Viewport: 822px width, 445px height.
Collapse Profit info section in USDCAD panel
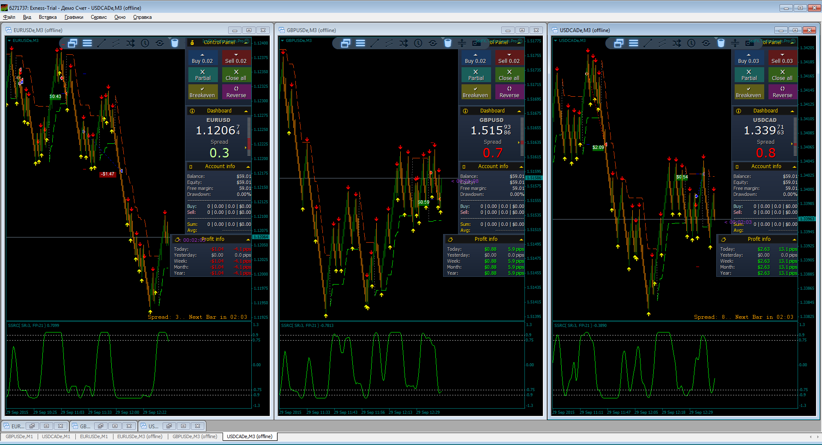(x=794, y=240)
